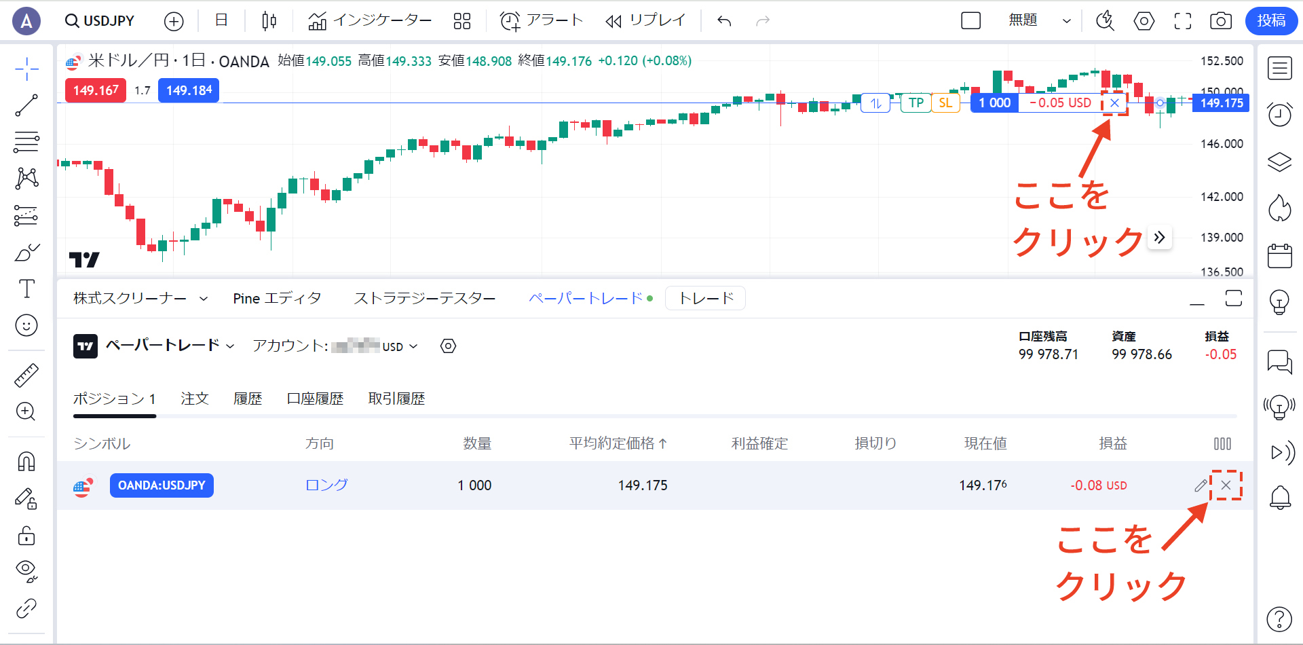Click the OANDA:USDJPY symbol tag
The width and height of the screenshot is (1303, 645).
pyautogui.click(x=162, y=485)
